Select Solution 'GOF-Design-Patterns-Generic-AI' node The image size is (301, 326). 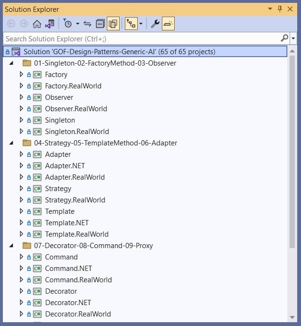pyautogui.click(x=145, y=51)
